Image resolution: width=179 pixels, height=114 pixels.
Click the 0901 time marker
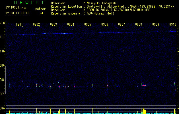(19, 25)
